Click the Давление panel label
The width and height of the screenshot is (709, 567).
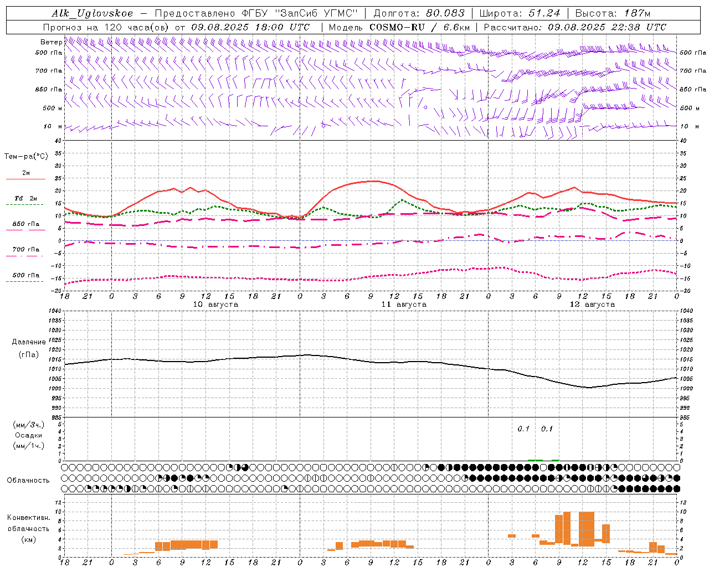(29, 342)
